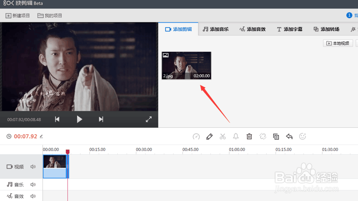Select the video (视频) track label
Screen dimensions: 358x201
point(15,167)
